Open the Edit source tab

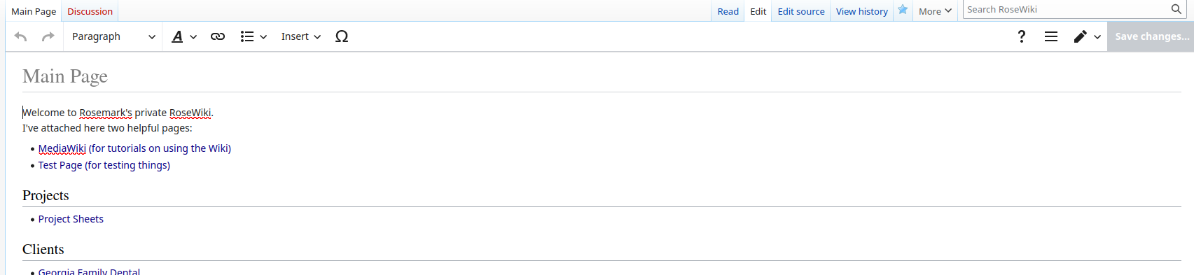tap(801, 11)
